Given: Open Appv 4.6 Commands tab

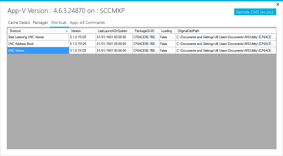Looking at the screenshot, I should 87,22.
